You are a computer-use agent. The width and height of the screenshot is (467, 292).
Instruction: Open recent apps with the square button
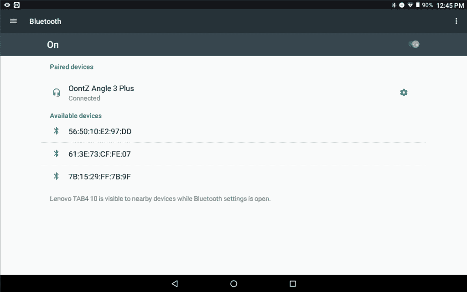[293, 284]
